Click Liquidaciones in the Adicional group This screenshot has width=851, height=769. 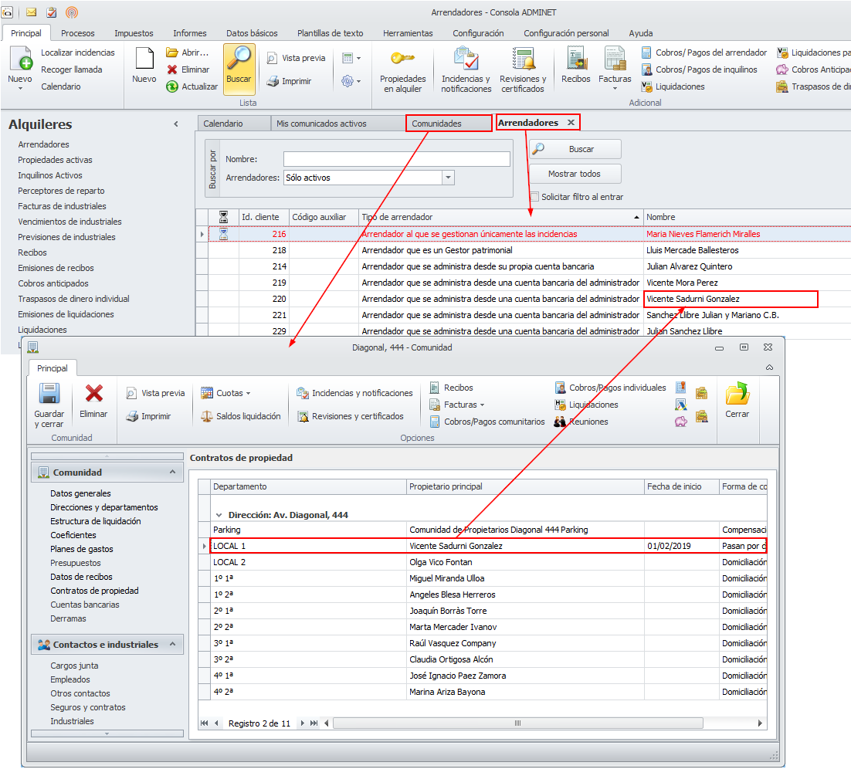673,86
